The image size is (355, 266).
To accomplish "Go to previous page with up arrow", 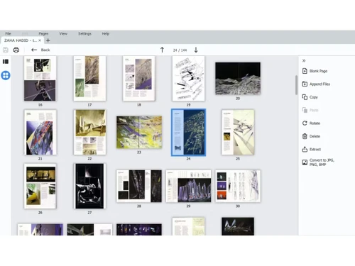I will tap(162, 50).
